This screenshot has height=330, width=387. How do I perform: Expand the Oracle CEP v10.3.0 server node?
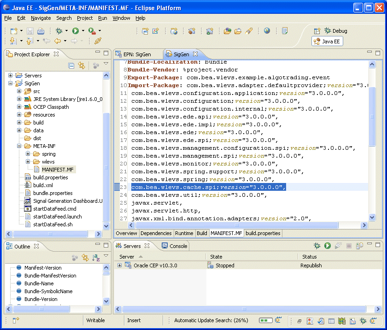coord(120,265)
